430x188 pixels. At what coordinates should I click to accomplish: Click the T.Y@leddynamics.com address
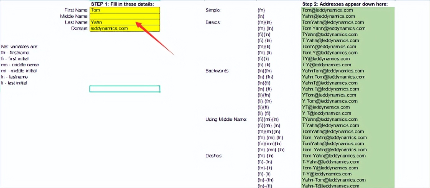click(x=326, y=65)
